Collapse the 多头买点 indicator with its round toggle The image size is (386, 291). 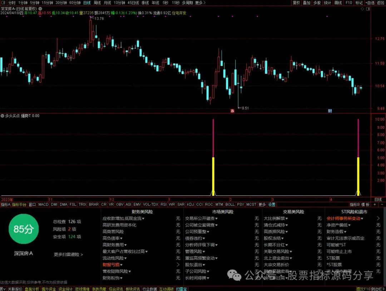[x=2, y=116]
